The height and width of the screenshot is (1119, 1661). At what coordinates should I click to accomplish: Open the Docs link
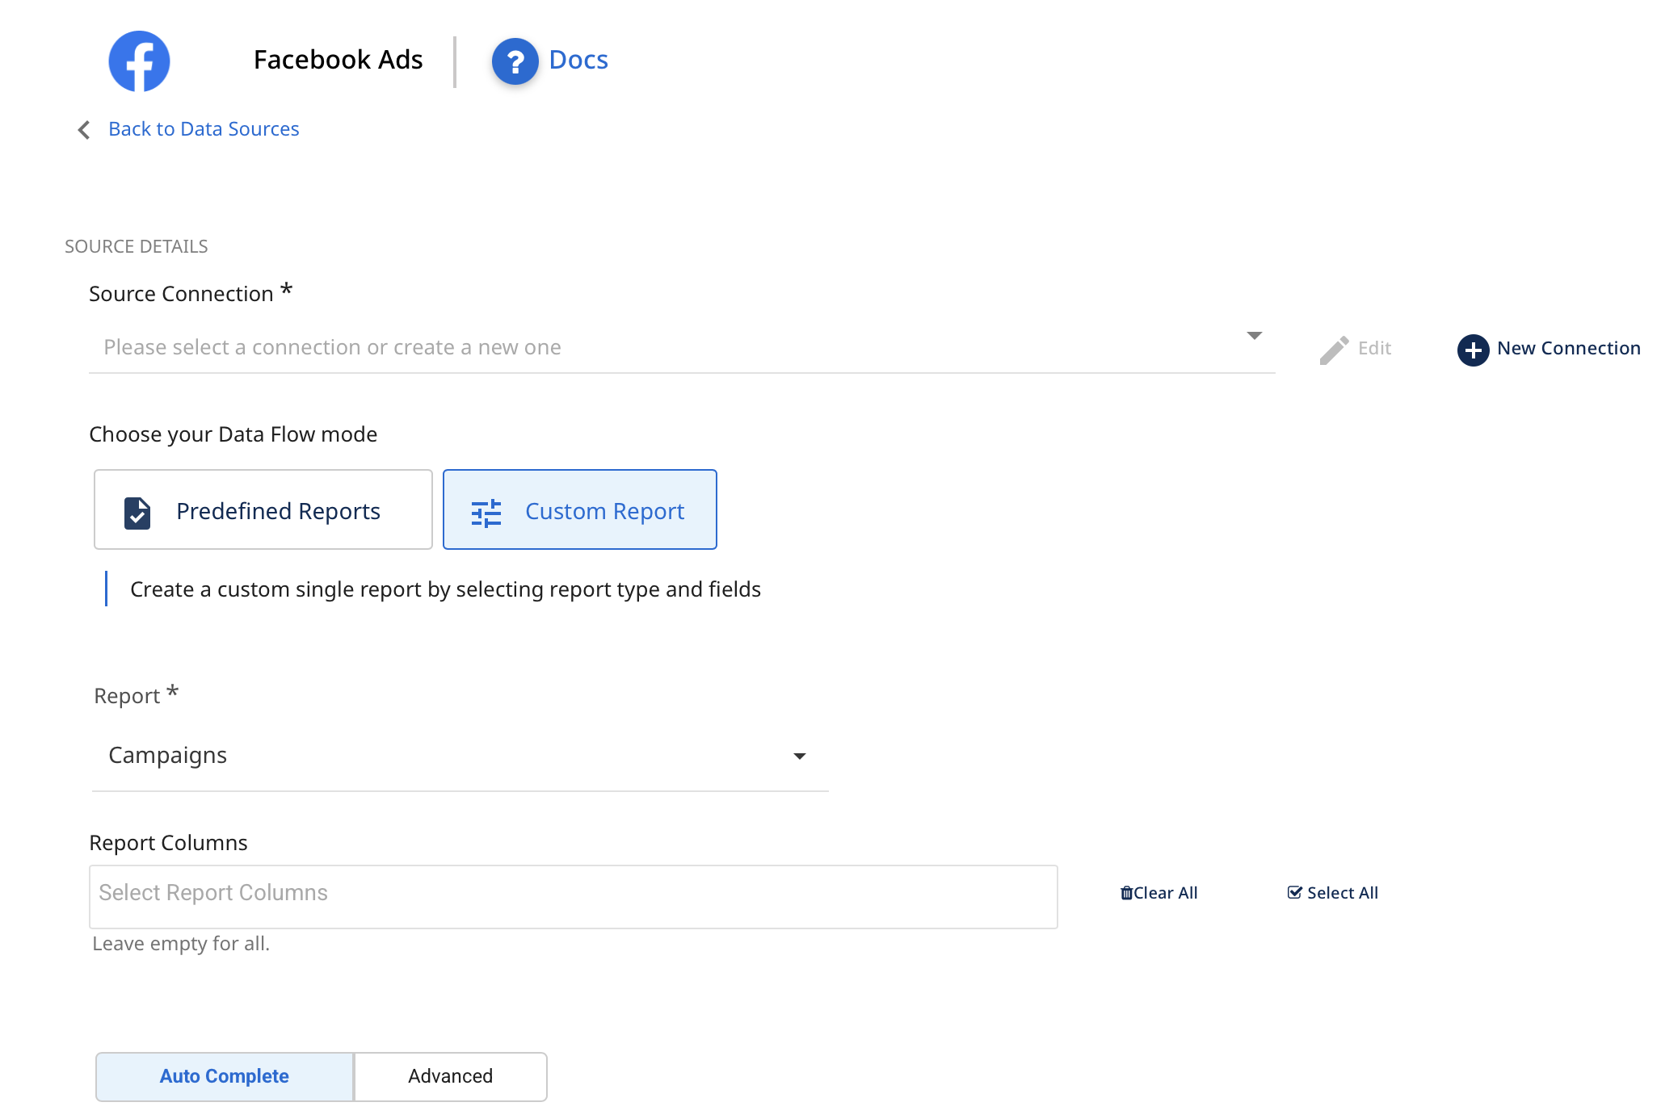[578, 60]
